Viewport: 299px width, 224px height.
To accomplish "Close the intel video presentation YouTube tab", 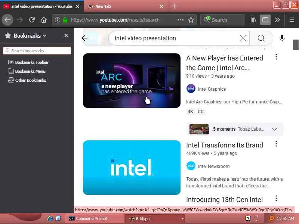I will (77, 6).
